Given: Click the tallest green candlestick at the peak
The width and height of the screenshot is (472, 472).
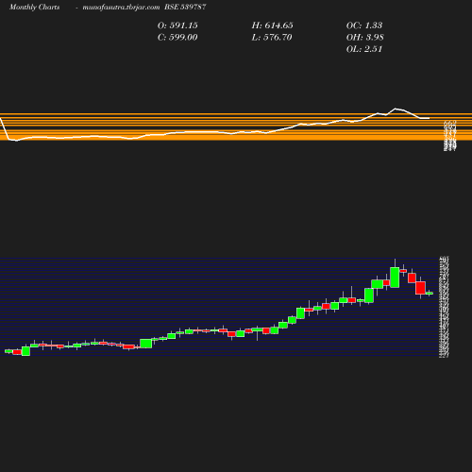Looking at the screenshot, I should coord(395,278).
